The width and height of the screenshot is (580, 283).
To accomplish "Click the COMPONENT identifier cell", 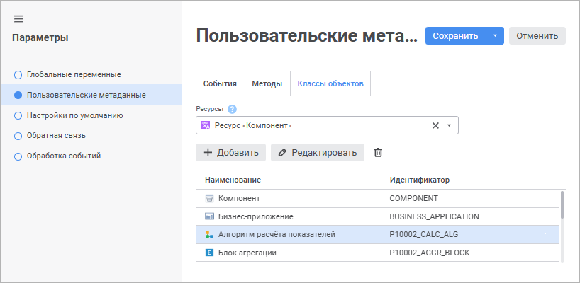I will (x=413, y=199).
